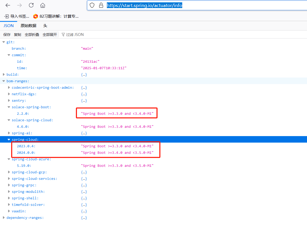Collapse the spring-cloud-azure node
The height and width of the screenshot is (242, 307).
tap(9, 159)
